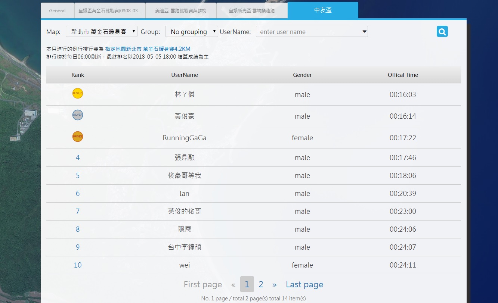Click the blue search magnifier icon
The image size is (498, 303).
click(442, 32)
